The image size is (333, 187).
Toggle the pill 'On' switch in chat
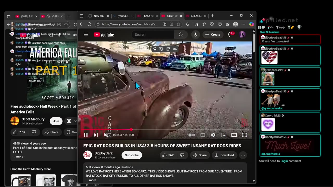click(270, 27)
